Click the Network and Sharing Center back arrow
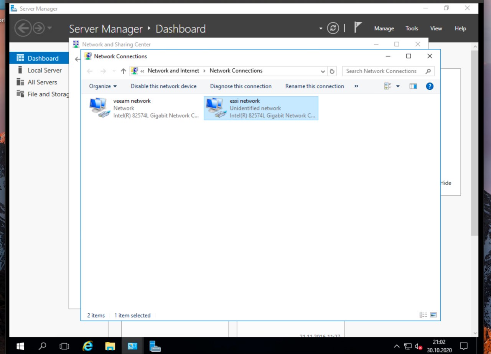Viewport: 491px width, 354px height. (77, 59)
